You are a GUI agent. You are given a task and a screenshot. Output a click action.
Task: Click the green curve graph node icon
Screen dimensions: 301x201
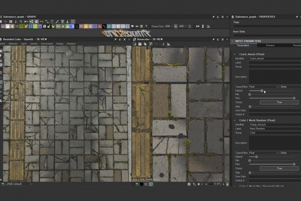(21, 26)
